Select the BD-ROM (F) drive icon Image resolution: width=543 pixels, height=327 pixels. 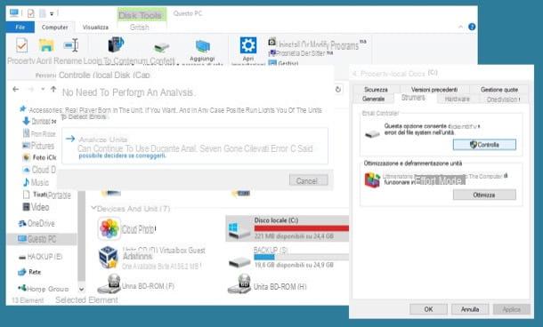(x=109, y=284)
